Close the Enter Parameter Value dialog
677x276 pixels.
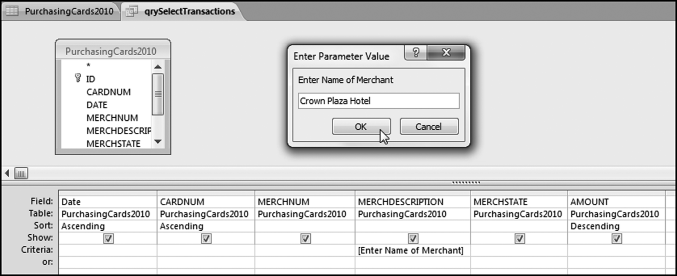click(x=446, y=53)
